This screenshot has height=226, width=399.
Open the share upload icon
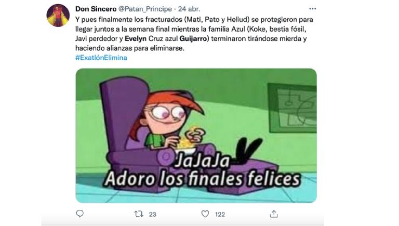(x=274, y=214)
